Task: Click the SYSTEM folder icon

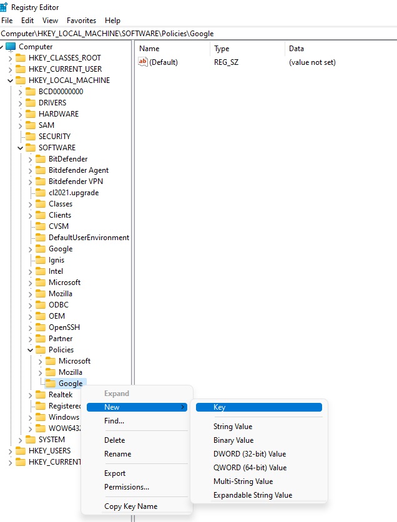Action: pos(31,440)
